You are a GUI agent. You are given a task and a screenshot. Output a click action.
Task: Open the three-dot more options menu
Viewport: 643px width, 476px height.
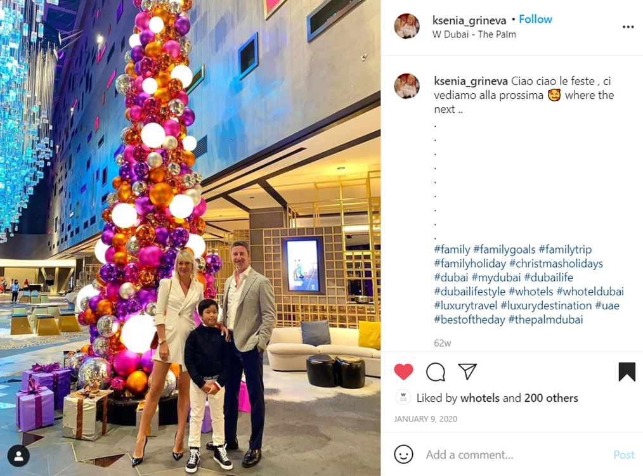pyautogui.click(x=628, y=27)
